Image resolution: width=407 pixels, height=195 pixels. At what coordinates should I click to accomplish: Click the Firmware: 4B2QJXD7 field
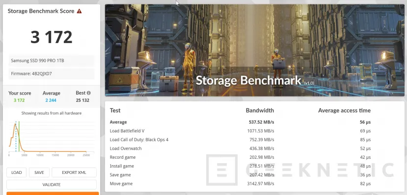point(52,73)
